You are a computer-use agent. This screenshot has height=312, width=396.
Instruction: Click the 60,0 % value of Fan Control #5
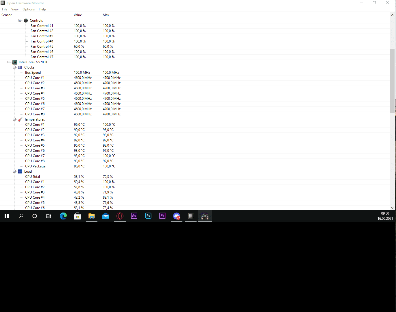[79, 47]
